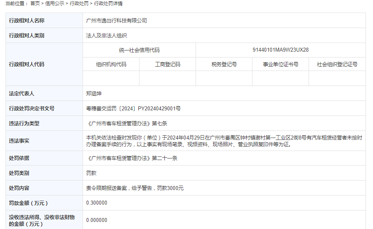This screenshot has height=229, width=373.
Task: Click the 事业单位证书号 column header
Action: click(281, 64)
